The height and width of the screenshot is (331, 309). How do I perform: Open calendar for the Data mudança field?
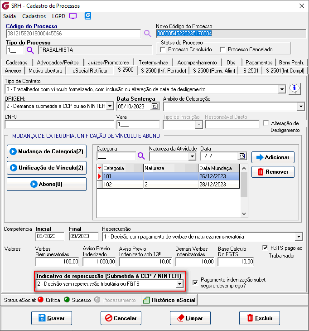coord(242,156)
